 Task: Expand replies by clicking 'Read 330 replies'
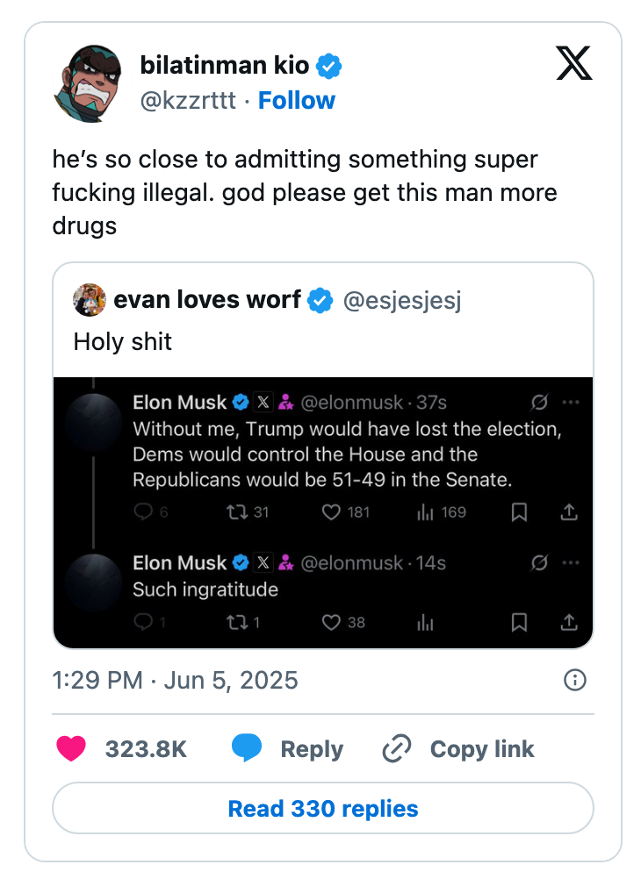(x=322, y=808)
